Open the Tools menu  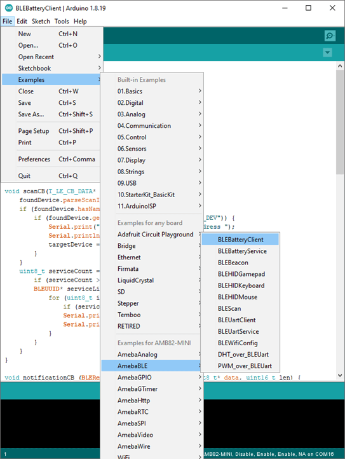click(x=62, y=22)
